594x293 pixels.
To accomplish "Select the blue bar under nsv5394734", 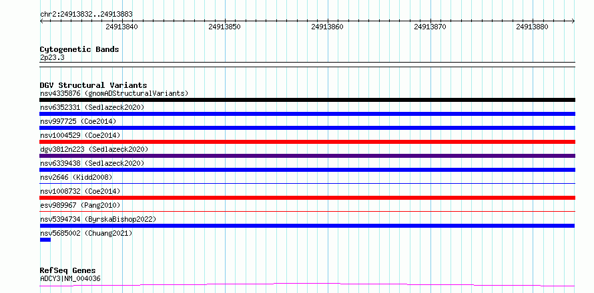I will (307, 226).
